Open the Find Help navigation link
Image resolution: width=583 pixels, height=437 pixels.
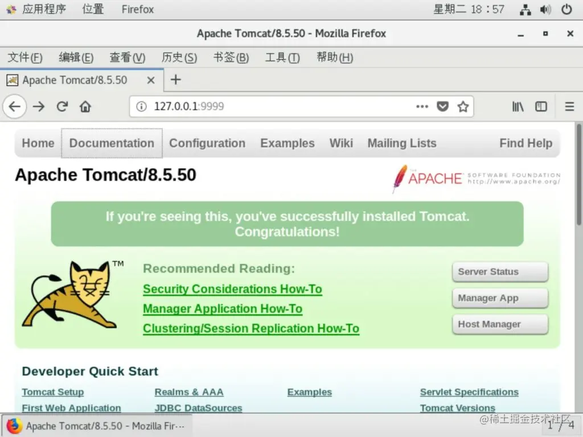pyautogui.click(x=525, y=143)
